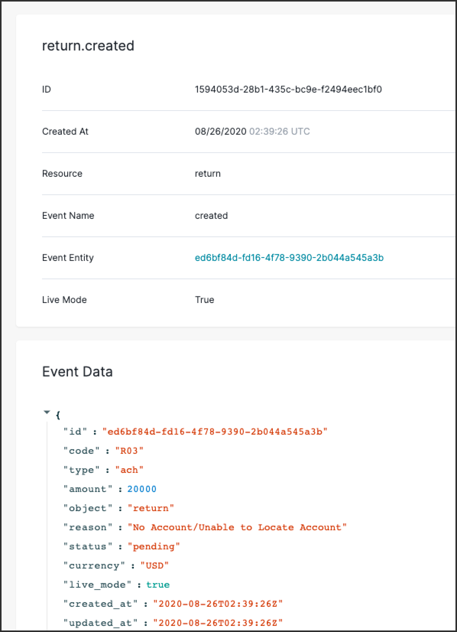Select the event ID value 1594053d-28b1-435c-bc9e-f2494eec1bf0
Viewport: 457px width, 632px height.
288,90
